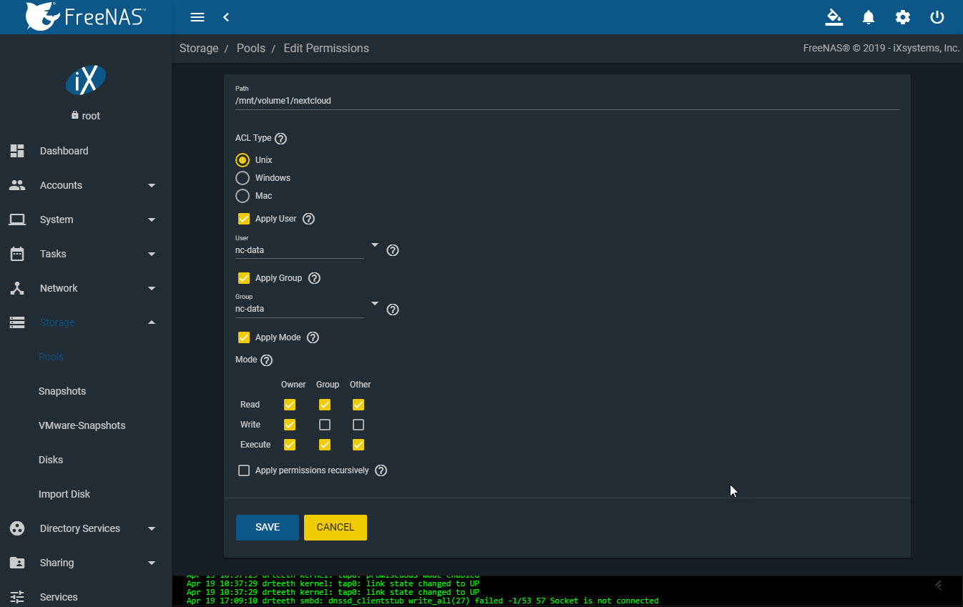Show help icon beside Group field
This screenshot has width=963, height=607.
point(393,310)
